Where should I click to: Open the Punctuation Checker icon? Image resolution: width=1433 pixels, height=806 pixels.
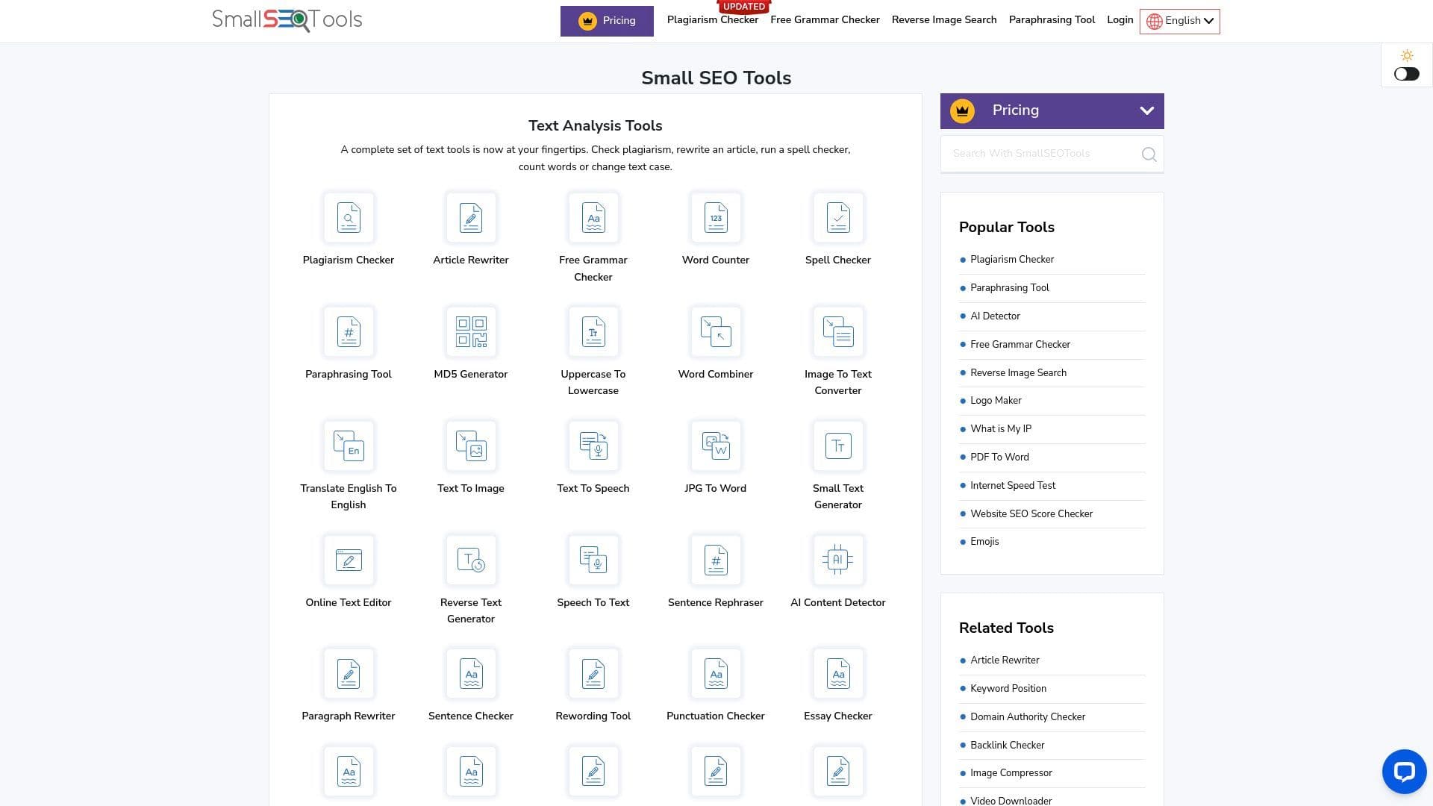[x=716, y=674]
